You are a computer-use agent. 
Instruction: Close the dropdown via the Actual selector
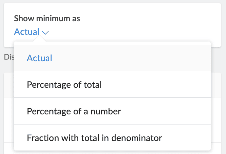pyautogui.click(x=31, y=32)
